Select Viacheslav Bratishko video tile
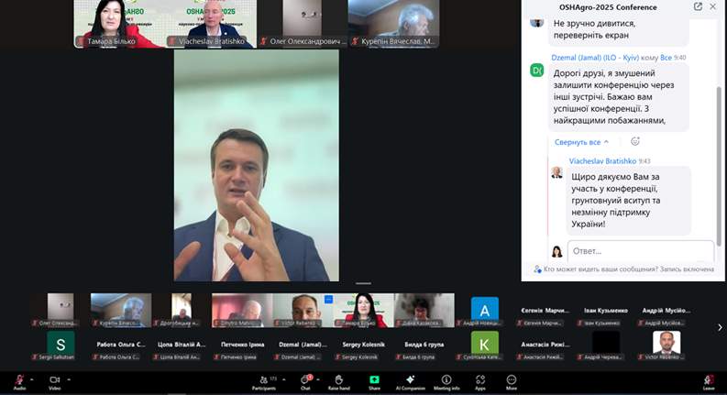Screen dimensions: 727x395 pyautogui.click(x=211, y=24)
